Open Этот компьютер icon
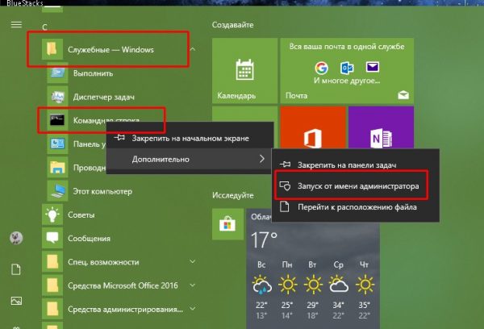The image size is (484, 329). (x=57, y=191)
